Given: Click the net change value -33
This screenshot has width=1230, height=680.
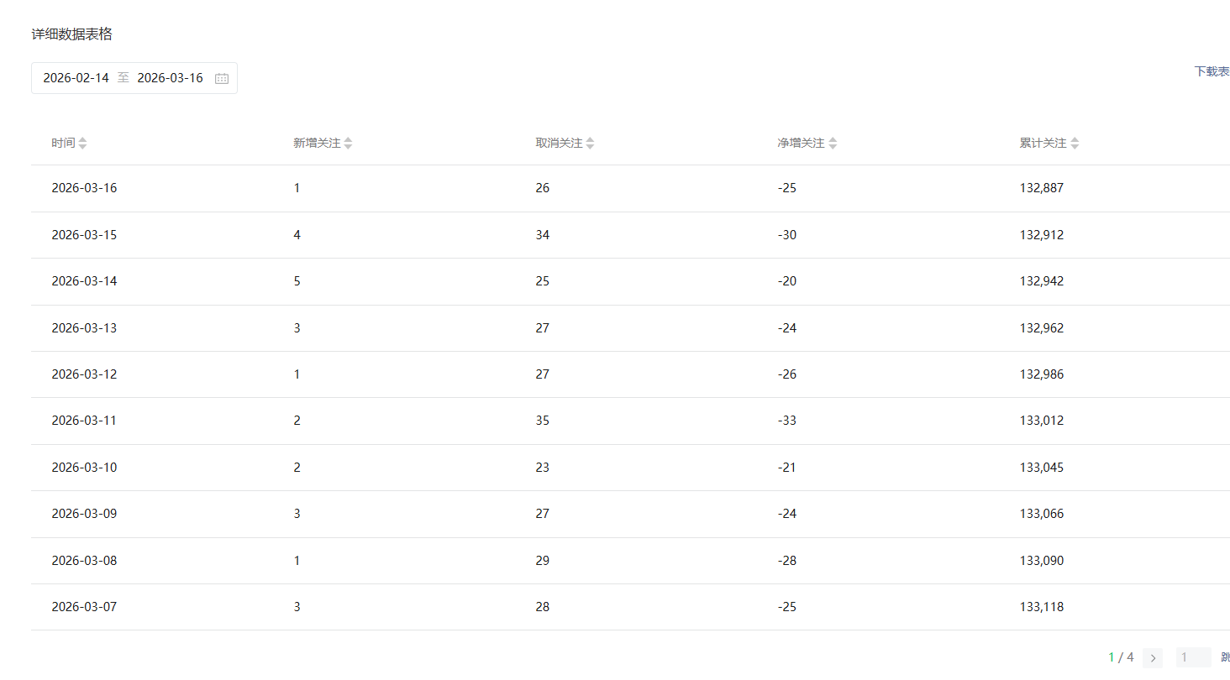Looking at the screenshot, I should point(787,421).
